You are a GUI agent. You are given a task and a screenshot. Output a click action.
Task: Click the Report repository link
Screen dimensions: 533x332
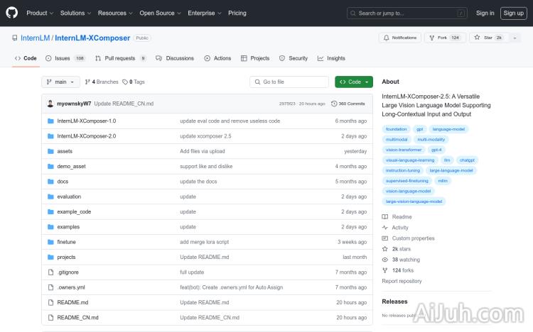coord(402,281)
